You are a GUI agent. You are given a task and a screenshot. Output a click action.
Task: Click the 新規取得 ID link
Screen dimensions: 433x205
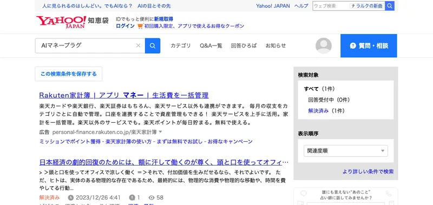(163, 19)
